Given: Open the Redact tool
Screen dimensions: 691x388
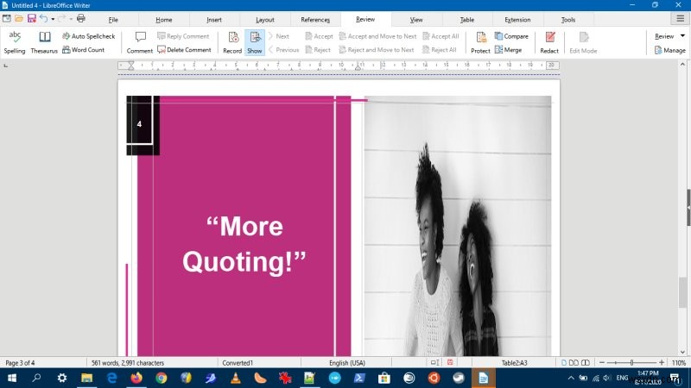Looking at the screenshot, I should click(549, 42).
